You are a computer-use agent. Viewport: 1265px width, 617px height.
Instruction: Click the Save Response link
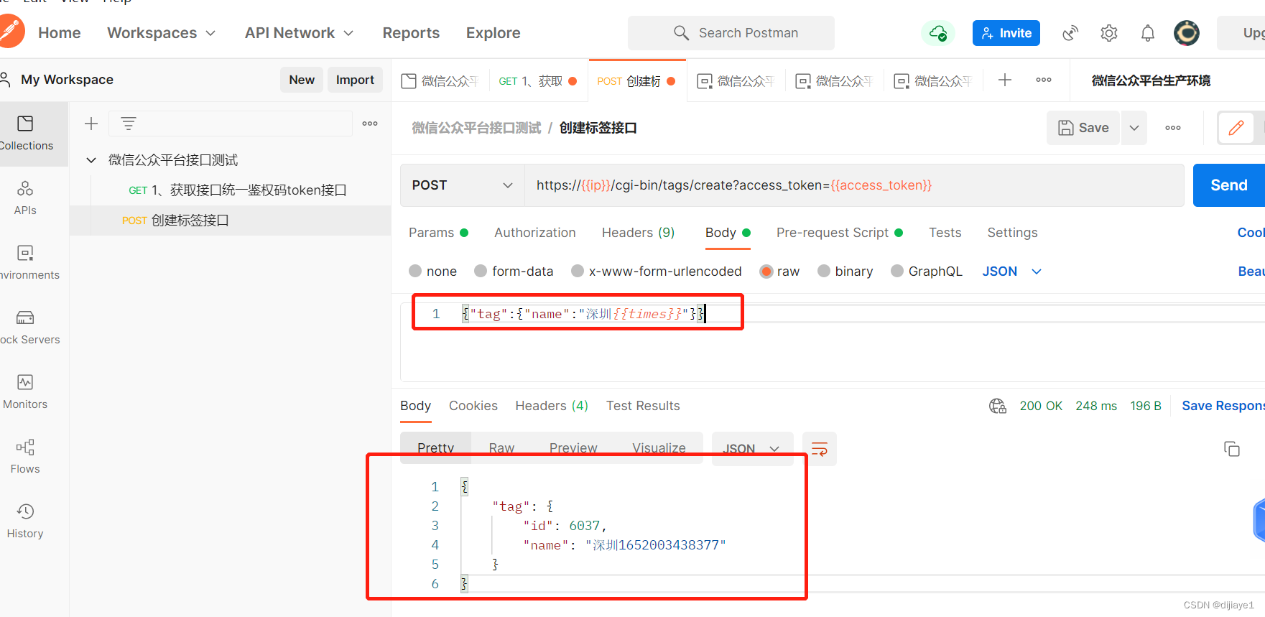click(x=1223, y=406)
